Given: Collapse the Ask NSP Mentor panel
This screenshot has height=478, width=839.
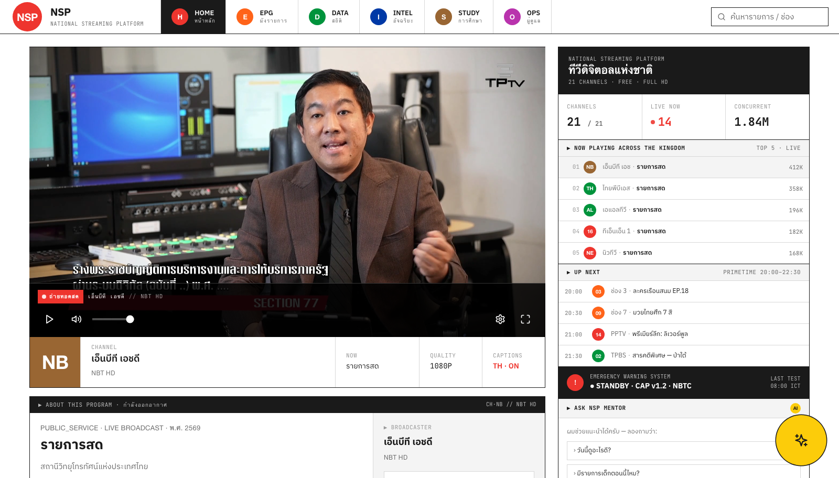Looking at the screenshot, I should pos(568,408).
